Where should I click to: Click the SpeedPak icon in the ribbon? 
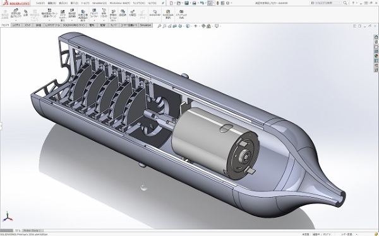pyautogui.click(x=168, y=14)
